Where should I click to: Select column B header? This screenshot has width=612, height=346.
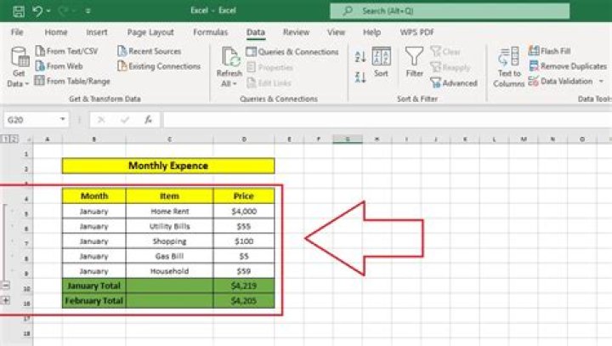(x=94, y=139)
